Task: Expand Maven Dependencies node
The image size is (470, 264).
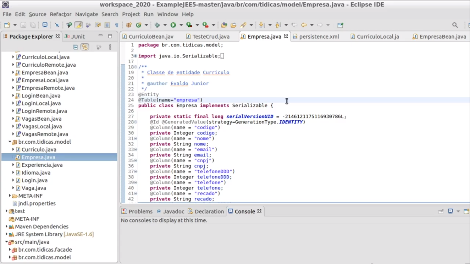Action: pos(6,227)
